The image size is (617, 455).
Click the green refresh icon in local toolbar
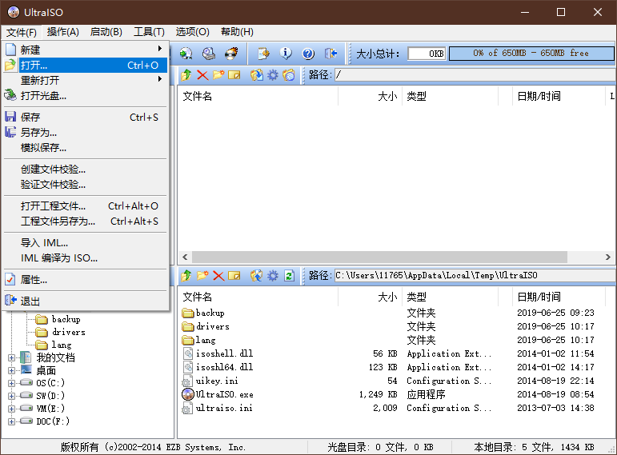pyautogui.click(x=289, y=276)
